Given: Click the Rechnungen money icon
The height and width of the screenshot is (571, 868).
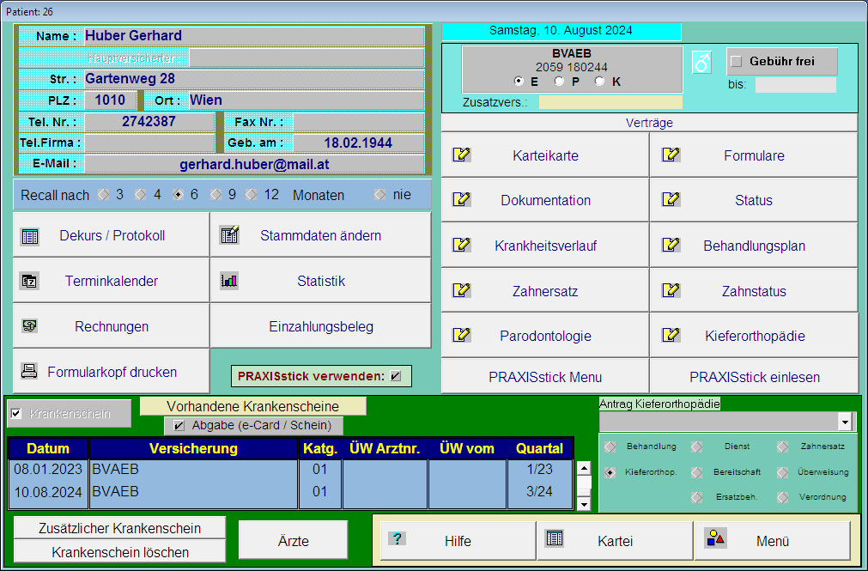Looking at the screenshot, I should click(30, 326).
